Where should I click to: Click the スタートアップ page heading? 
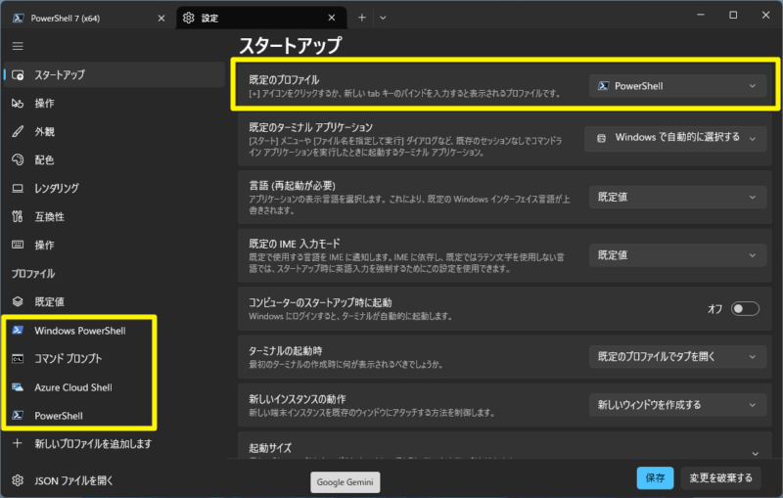(290, 45)
